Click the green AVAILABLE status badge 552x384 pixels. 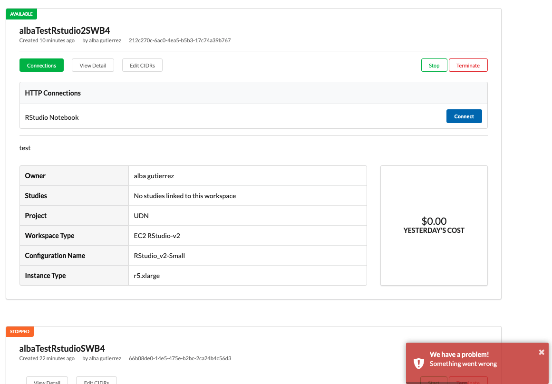[x=21, y=14]
